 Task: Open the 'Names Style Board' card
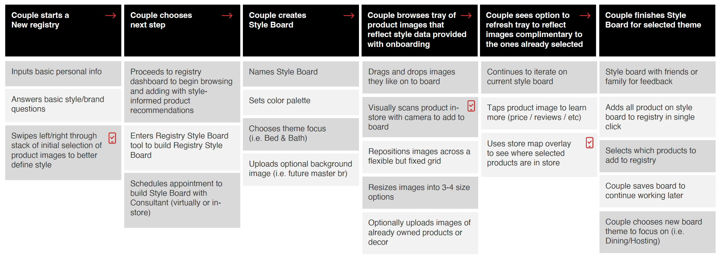pyautogui.click(x=301, y=74)
